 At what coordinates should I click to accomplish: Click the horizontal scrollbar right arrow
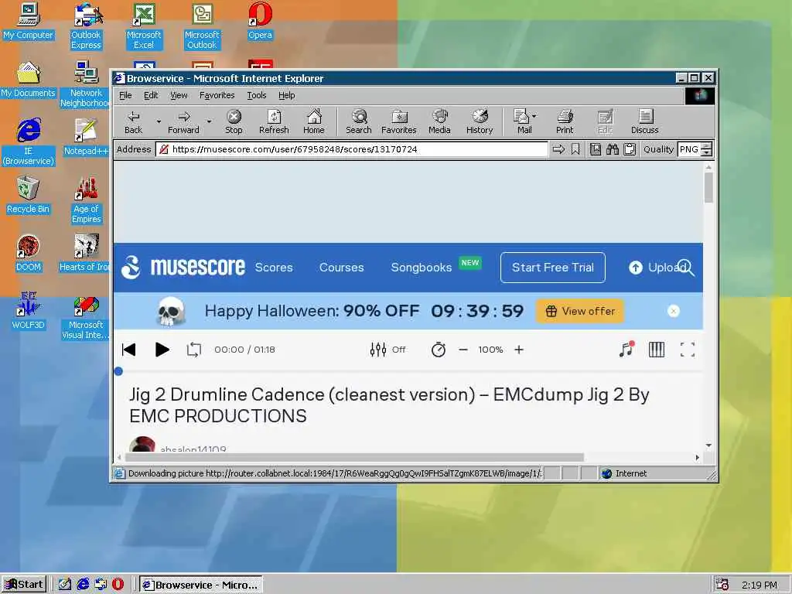tap(698, 458)
